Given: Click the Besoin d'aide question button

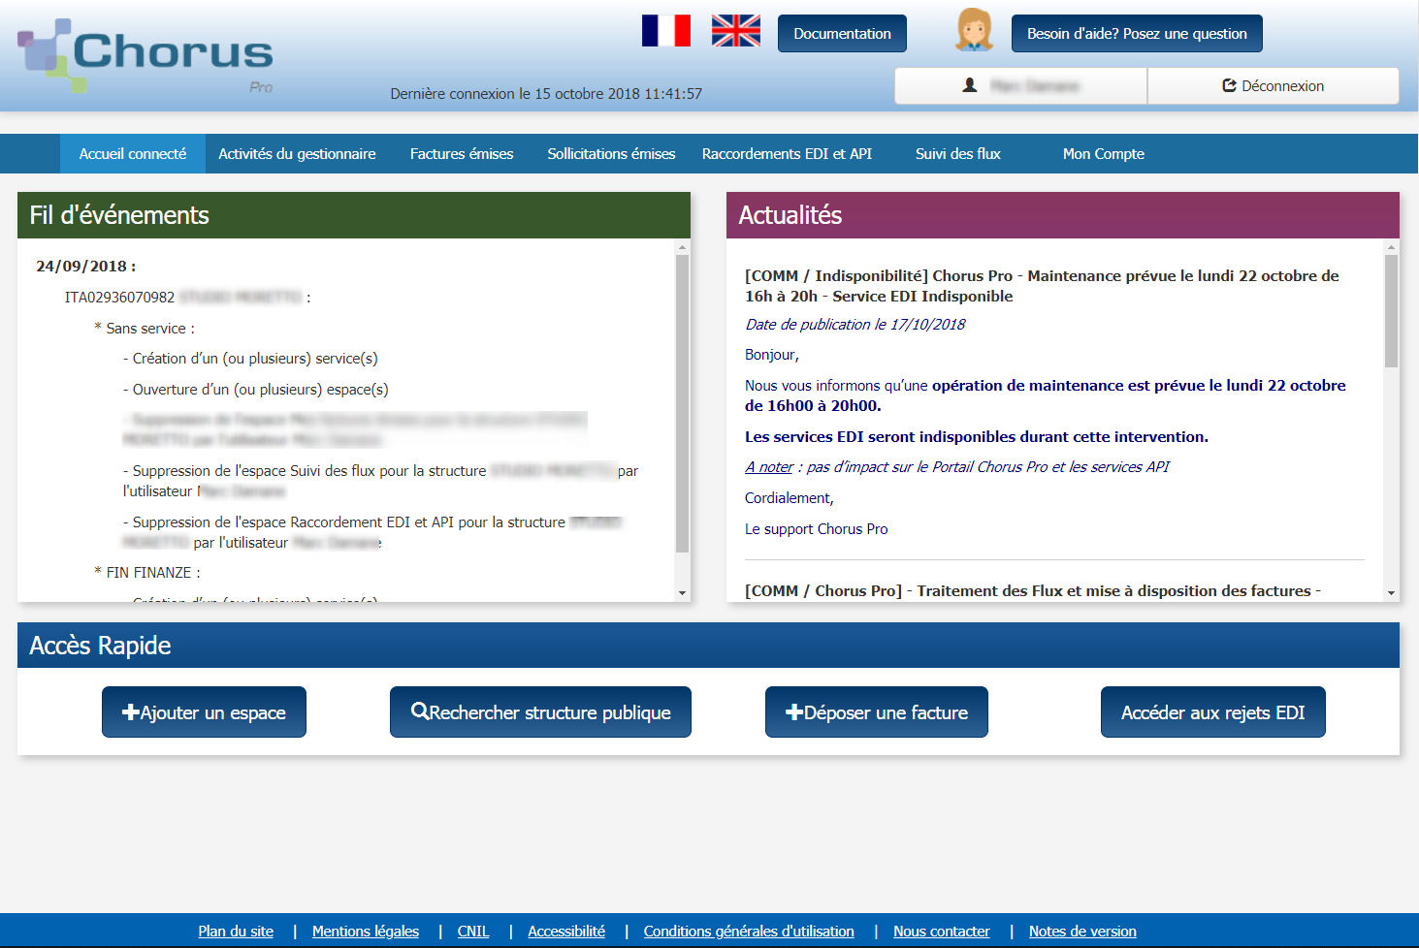Looking at the screenshot, I should [x=1136, y=33].
